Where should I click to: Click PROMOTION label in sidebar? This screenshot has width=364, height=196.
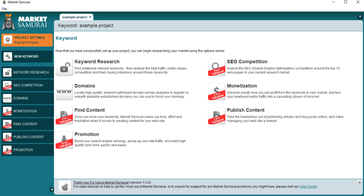23,150
